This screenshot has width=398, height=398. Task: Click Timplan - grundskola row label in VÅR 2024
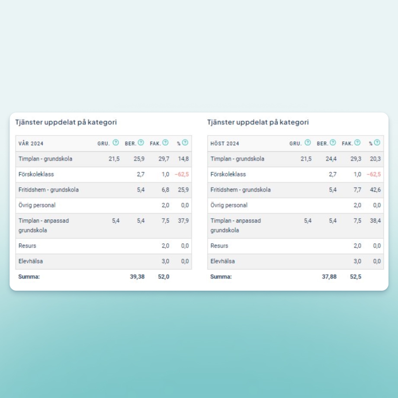click(x=45, y=159)
